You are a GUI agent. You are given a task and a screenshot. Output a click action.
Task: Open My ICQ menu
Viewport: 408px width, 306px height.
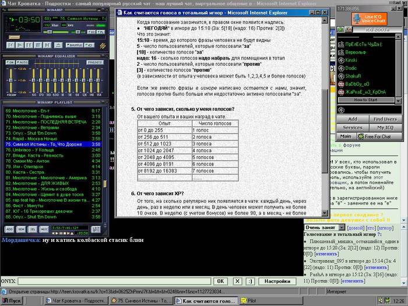pyautogui.click(x=385, y=128)
